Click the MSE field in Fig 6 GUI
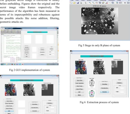Image resolution: width=130 pixels, height=114 pixels. point(122,88)
